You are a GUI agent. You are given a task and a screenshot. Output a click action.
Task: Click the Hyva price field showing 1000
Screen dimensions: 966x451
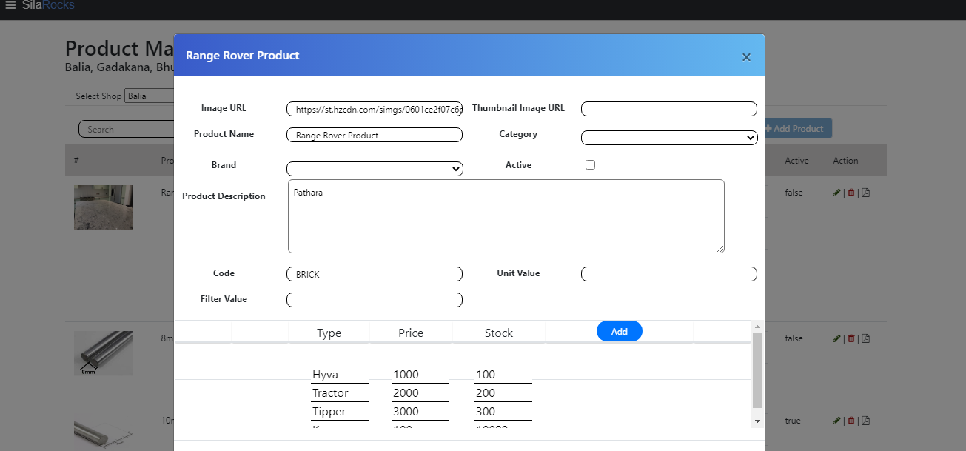click(420, 375)
